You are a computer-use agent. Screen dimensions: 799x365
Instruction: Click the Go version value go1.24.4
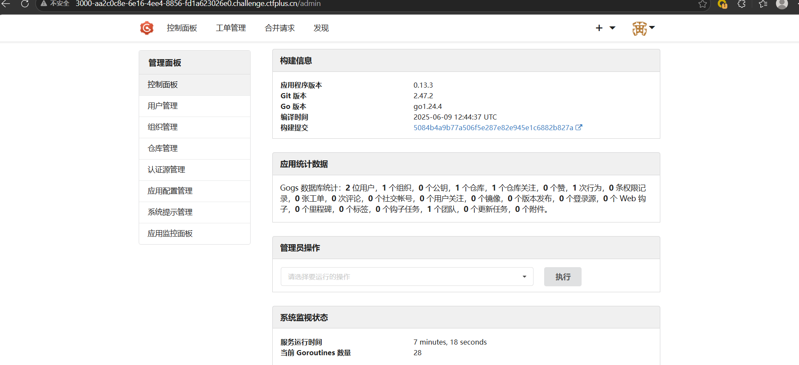click(x=428, y=106)
